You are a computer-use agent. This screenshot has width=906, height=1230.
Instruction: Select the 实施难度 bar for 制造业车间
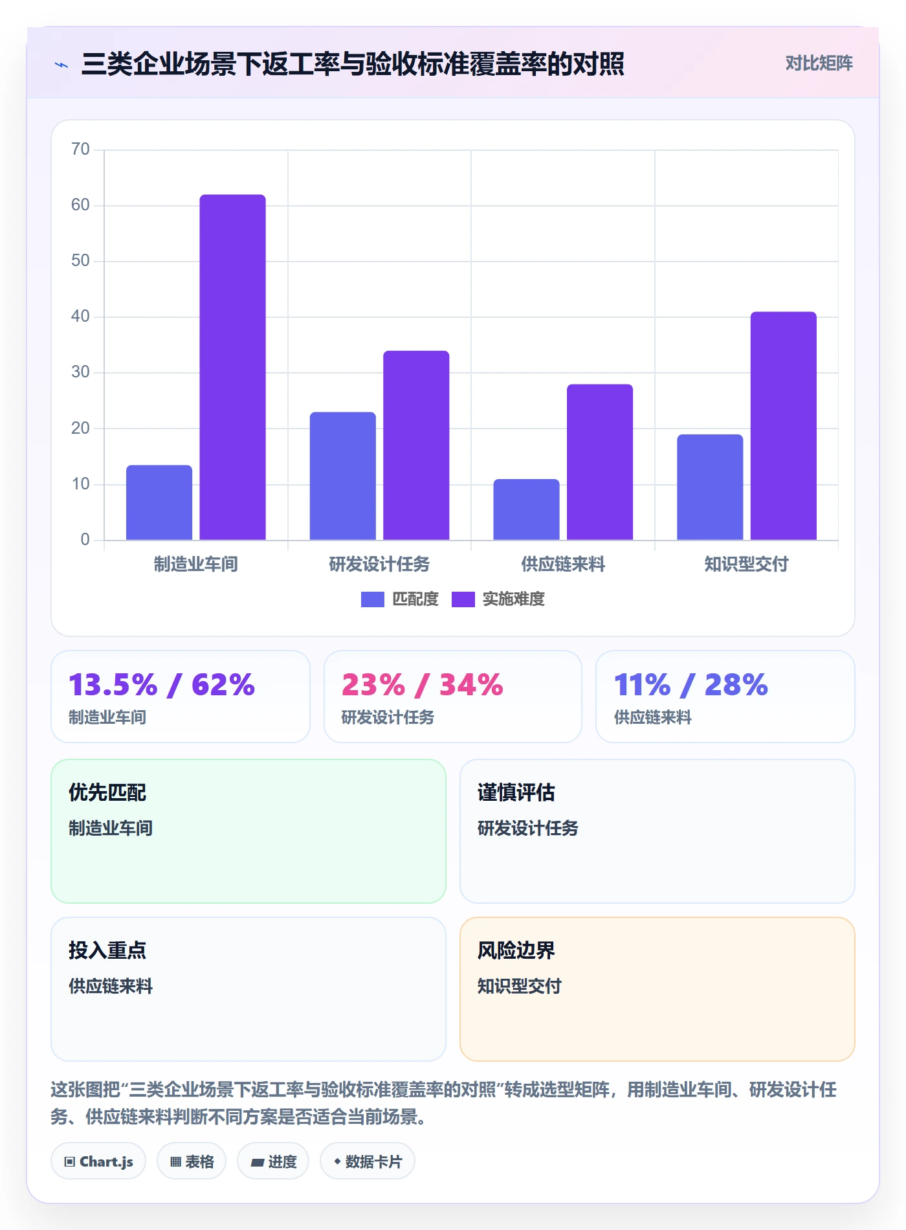point(232,367)
